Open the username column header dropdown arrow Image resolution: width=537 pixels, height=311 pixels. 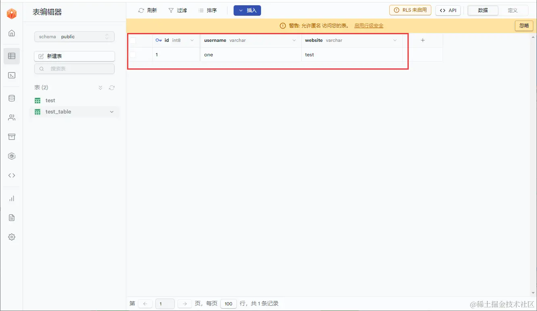click(x=294, y=40)
